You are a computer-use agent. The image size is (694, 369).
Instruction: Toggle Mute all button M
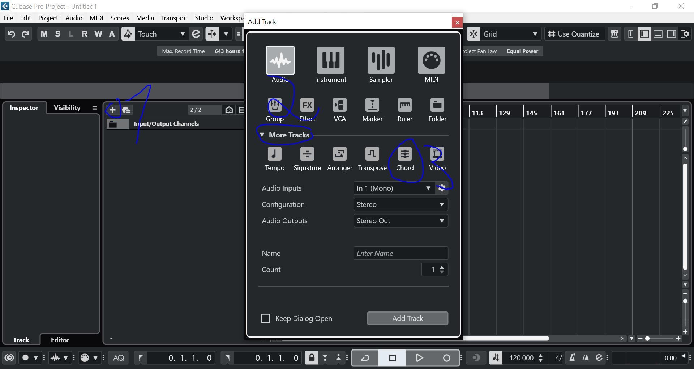pos(44,34)
